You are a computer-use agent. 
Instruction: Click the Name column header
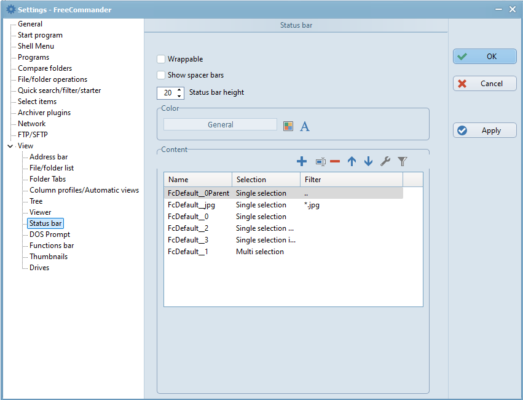click(198, 180)
